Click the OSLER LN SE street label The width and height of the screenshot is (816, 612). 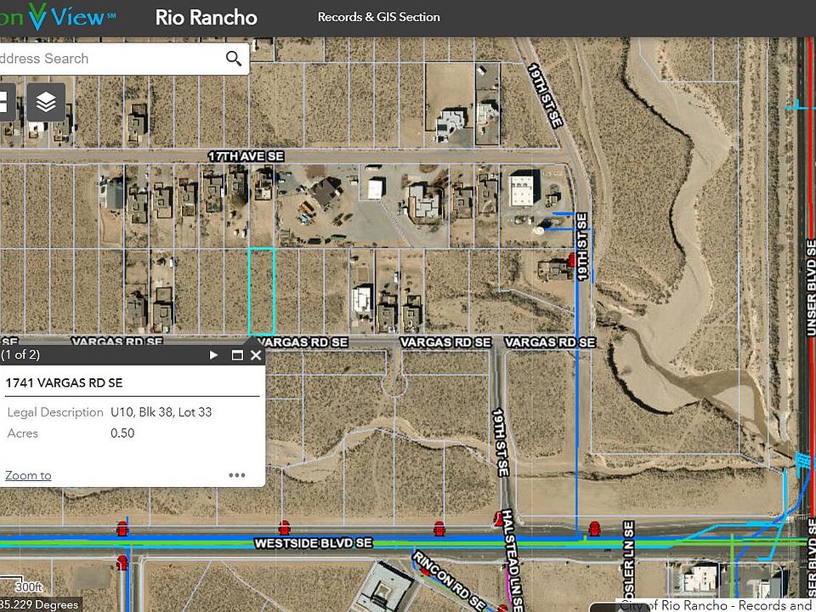[629, 558]
